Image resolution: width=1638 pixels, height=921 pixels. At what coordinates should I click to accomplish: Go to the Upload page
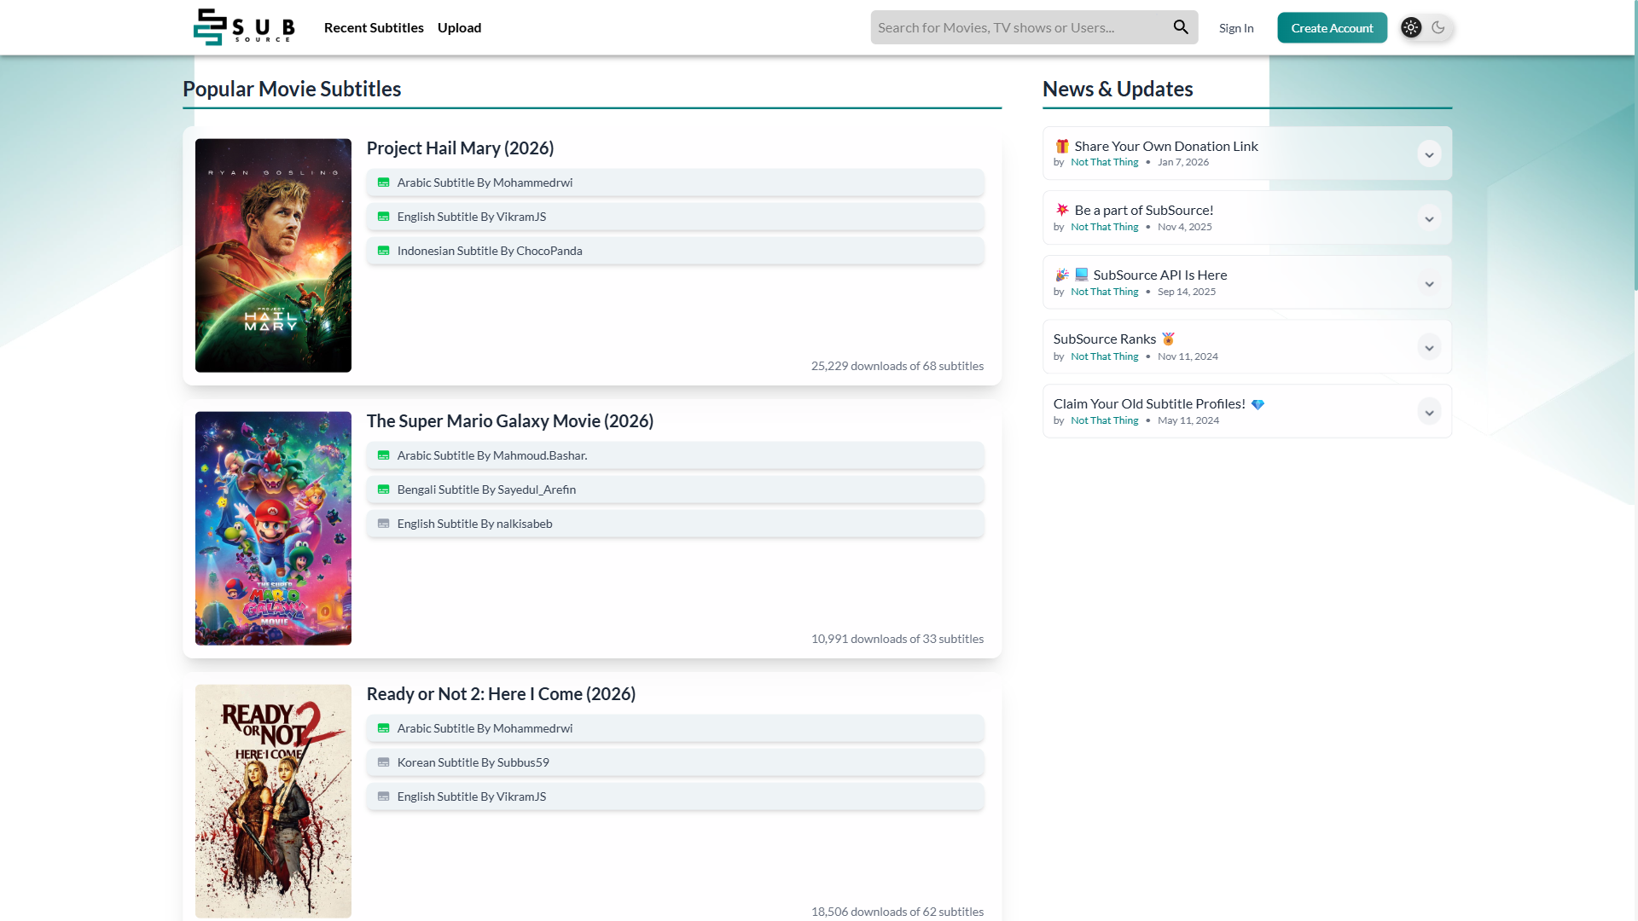pyautogui.click(x=460, y=27)
